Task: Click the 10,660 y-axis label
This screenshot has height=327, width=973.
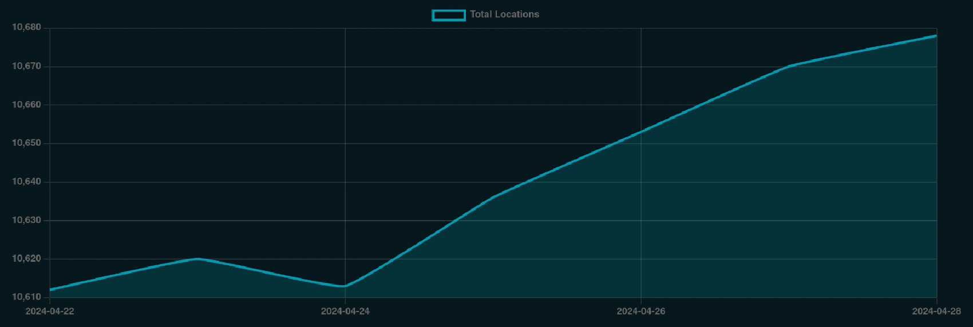Action: pos(26,105)
